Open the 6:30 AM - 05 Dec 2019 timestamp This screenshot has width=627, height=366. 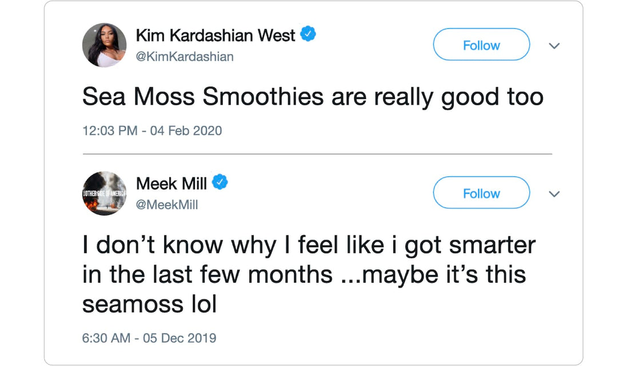[149, 337]
